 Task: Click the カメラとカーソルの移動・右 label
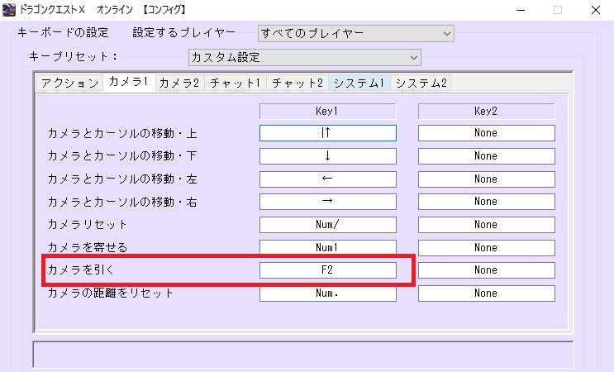point(122,202)
